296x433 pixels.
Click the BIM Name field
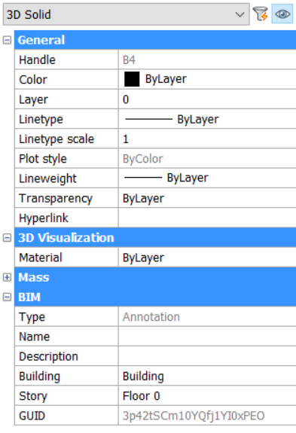point(207,337)
